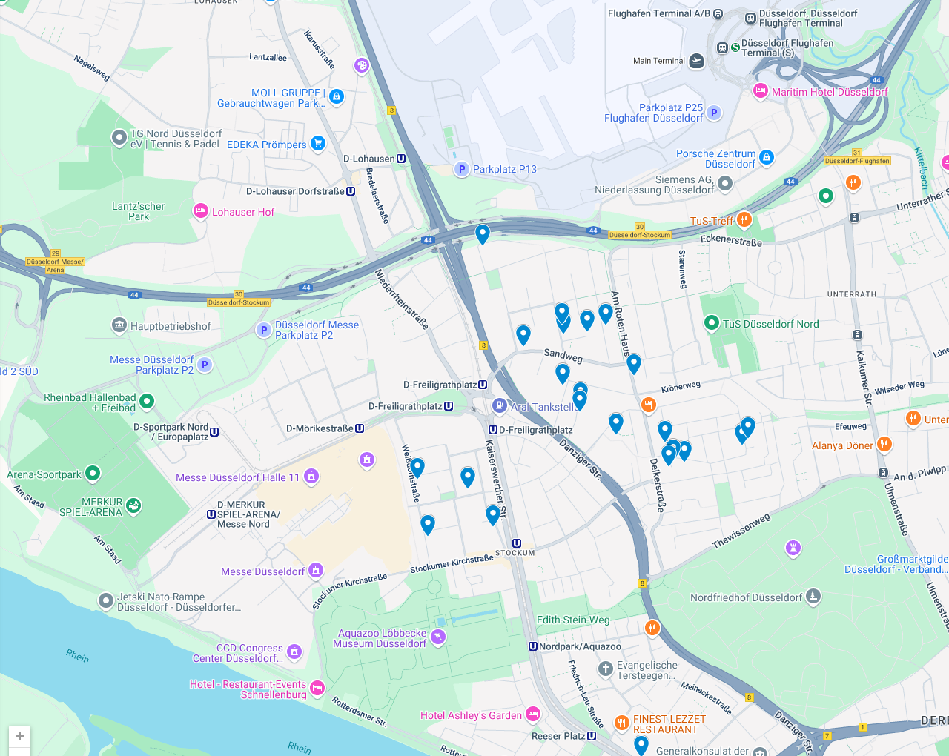Click the Rheinbad Hallenbad + Freibad marker
The width and height of the screenshot is (949, 756).
pyautogui.click(x=147, y=401)
